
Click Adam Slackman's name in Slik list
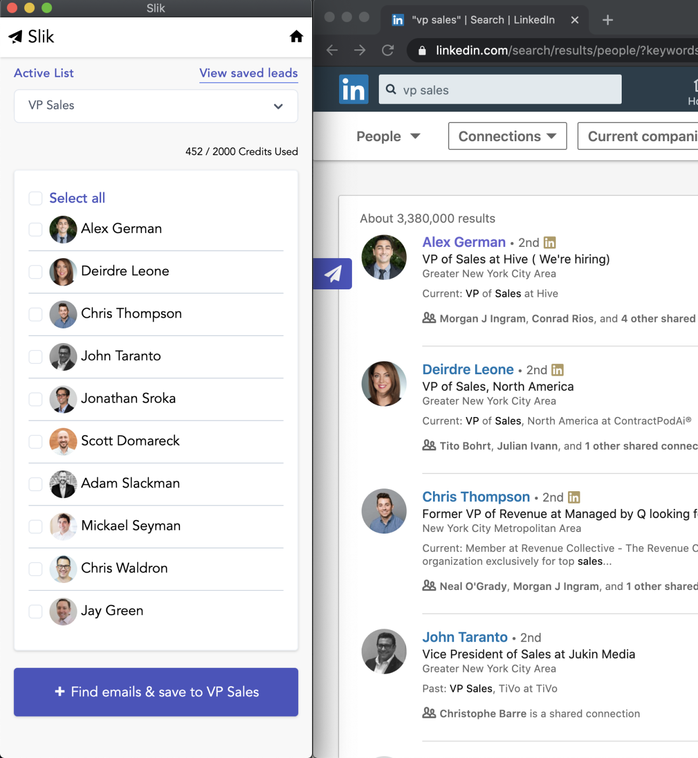pos(131,483)
